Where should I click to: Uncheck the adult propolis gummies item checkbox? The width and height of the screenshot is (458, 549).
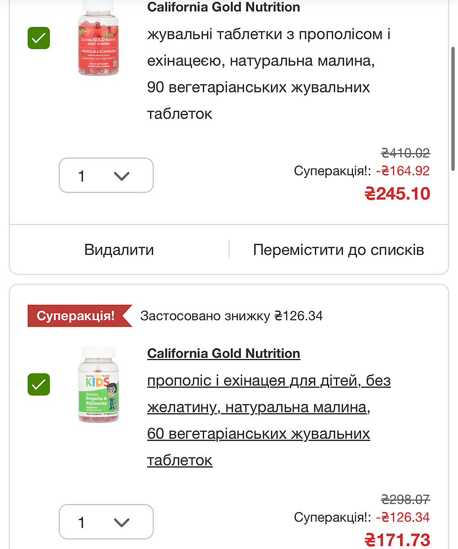[x=39, y=38]
